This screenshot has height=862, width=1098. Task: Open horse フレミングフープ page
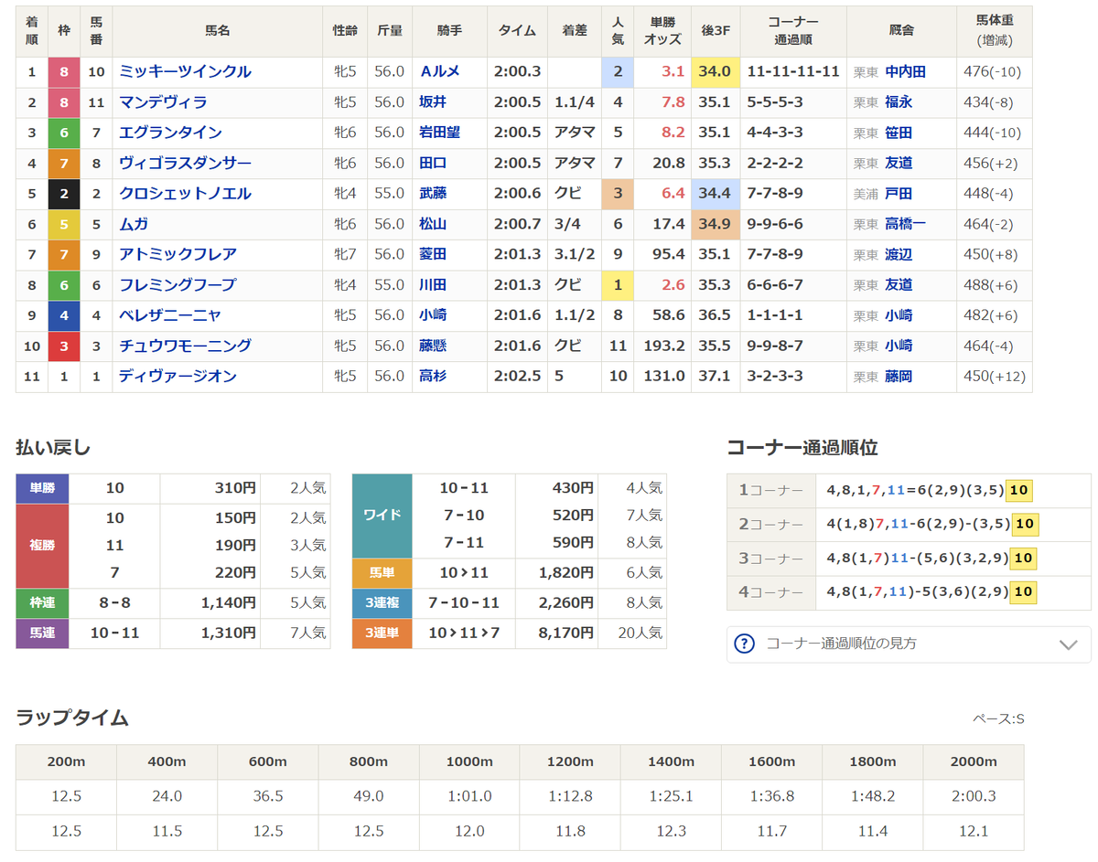click(x=178, y=285)
